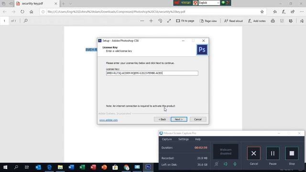
Task: Launch Access from taskbar
Action: coord(93,167)
